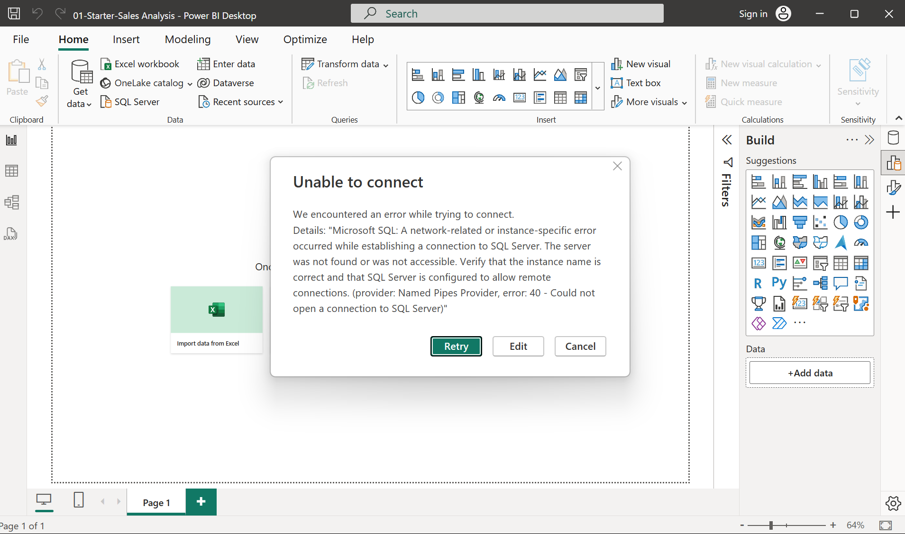Switch to the mobile layout view
The height and width of the screenshot is (534, 905).
[x=79, y=500]
